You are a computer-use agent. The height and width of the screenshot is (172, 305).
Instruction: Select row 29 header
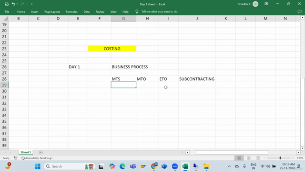pos(4,85)
